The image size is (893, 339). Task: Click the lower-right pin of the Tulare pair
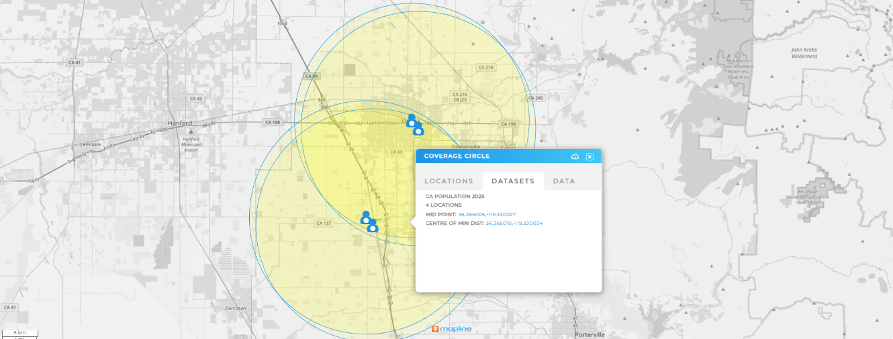coord(373,226)
